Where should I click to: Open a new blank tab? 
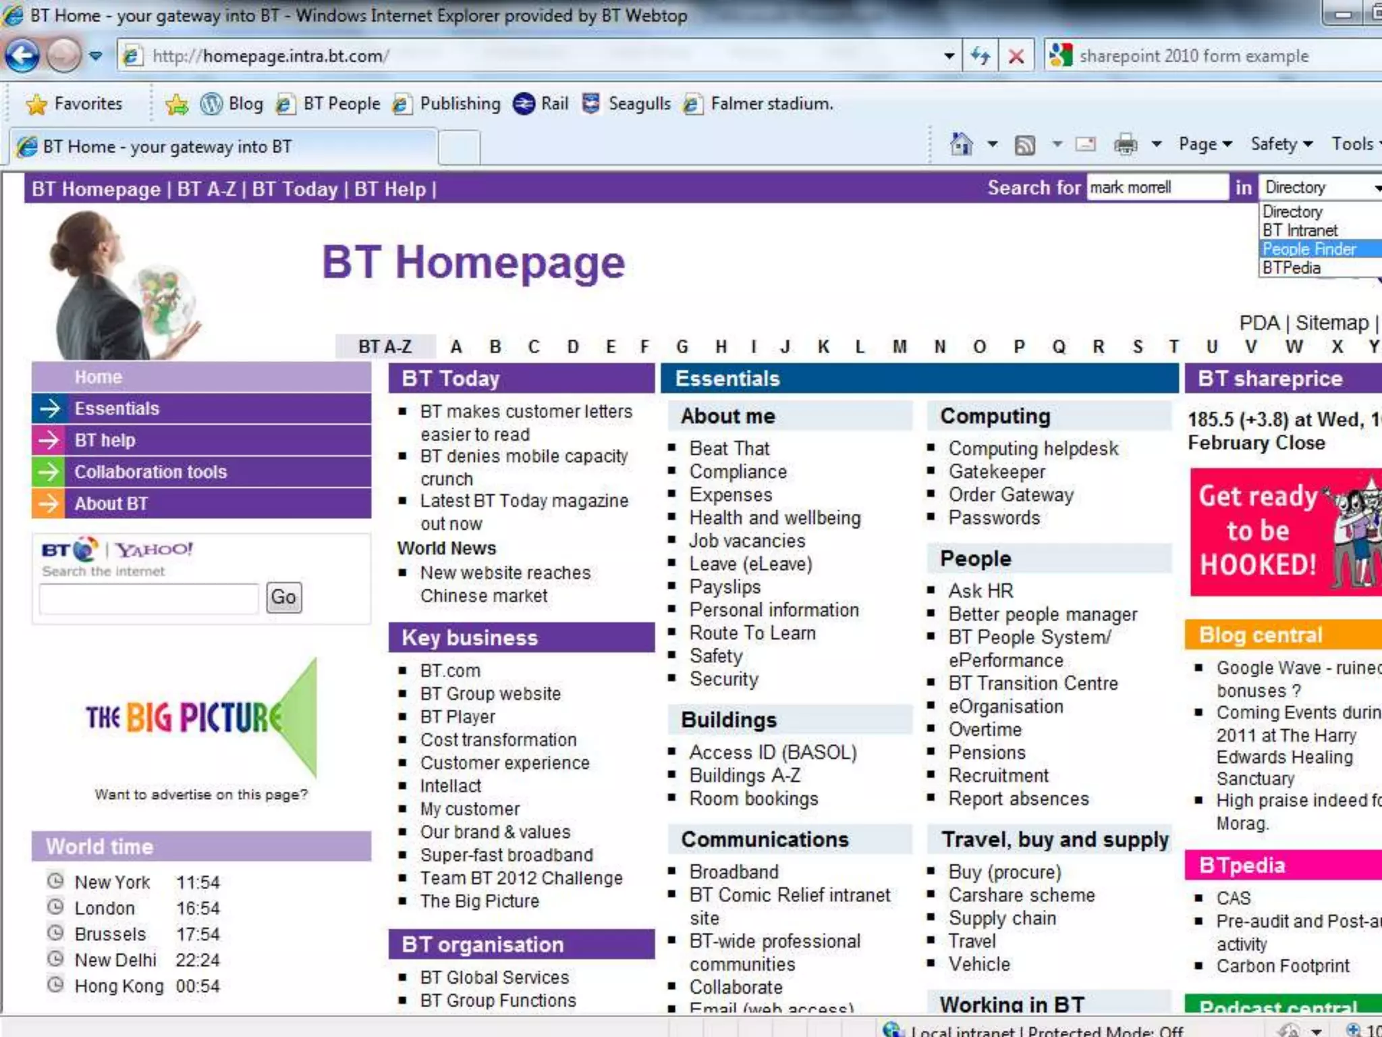coord(460,147)
